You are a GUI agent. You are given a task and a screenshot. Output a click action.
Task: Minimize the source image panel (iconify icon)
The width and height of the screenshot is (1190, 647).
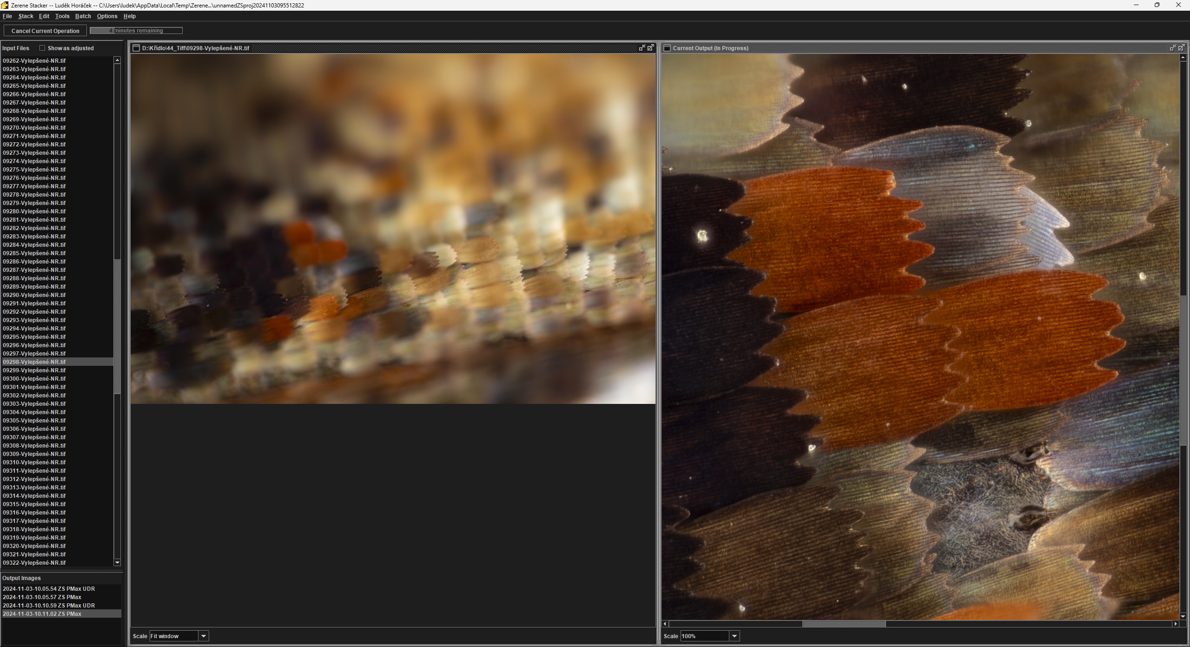click(x=642, y=48)
